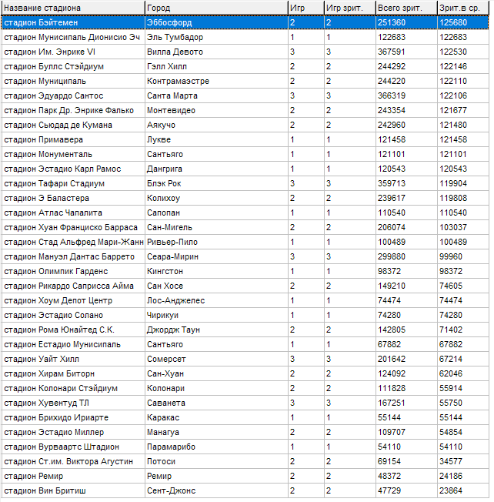Click the Игр зрит. column header

pyautogui.click(x=349, y=8)
